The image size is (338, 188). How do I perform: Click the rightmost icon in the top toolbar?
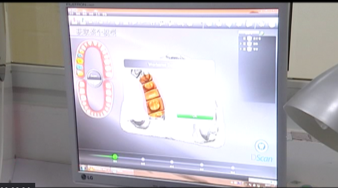(272, 24)
